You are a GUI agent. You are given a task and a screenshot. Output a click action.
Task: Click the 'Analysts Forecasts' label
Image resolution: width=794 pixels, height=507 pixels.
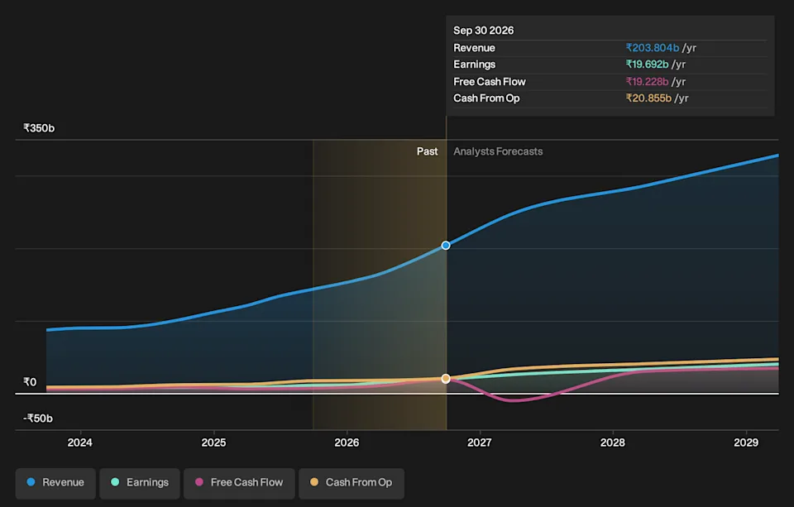498,151
